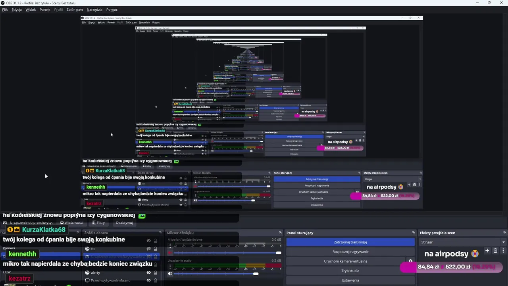
Task: Click the camera icon of selected source row
Action: (x=87, y=257)
